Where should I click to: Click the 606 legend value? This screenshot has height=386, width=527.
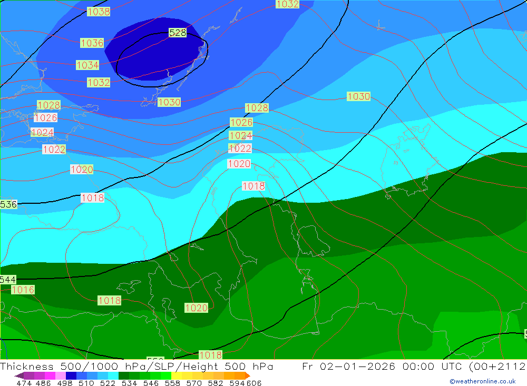254,383
